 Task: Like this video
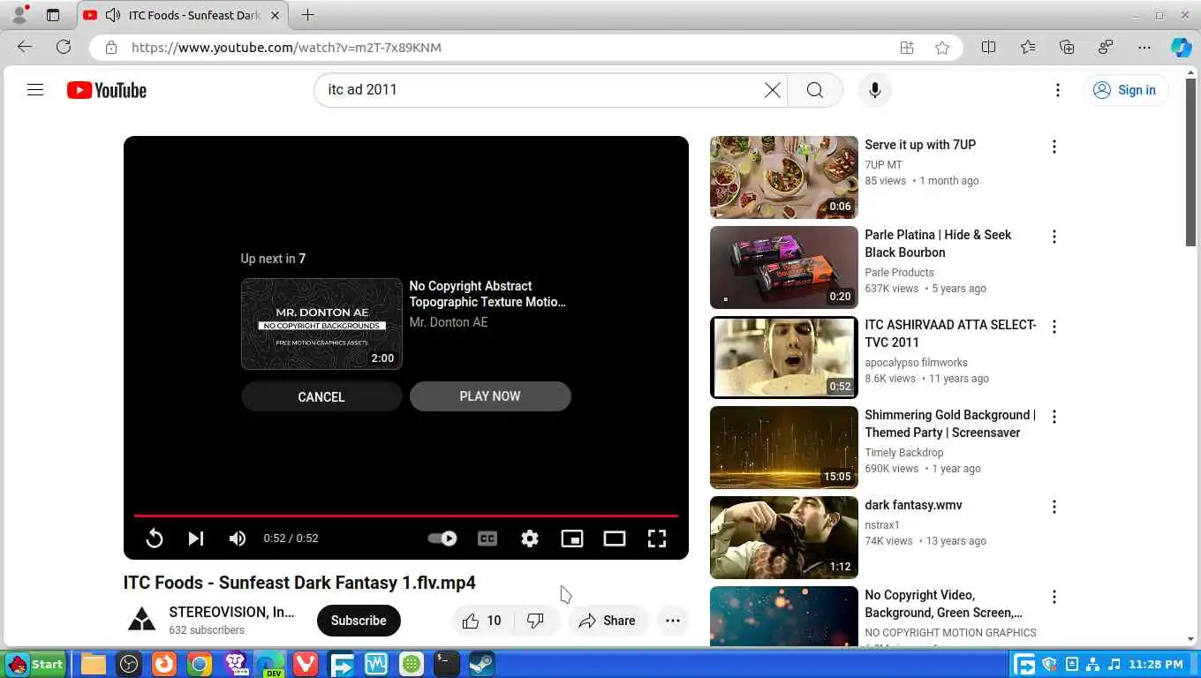coord(482,621)
